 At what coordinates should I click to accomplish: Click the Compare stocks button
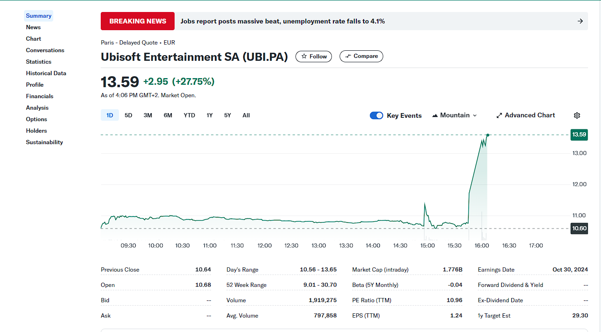pyautogui.click(x=361, y=57)
